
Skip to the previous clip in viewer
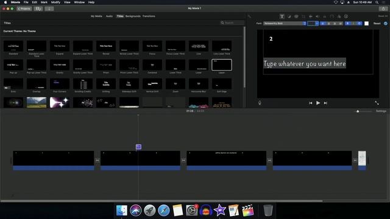coord(310,103)
